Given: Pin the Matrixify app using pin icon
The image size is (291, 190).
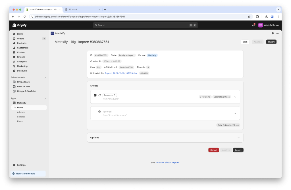Looking at the screenshot, I should pos(273,33).
